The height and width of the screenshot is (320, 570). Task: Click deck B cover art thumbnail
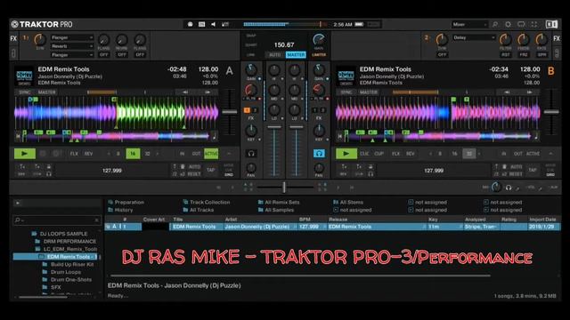346,76
